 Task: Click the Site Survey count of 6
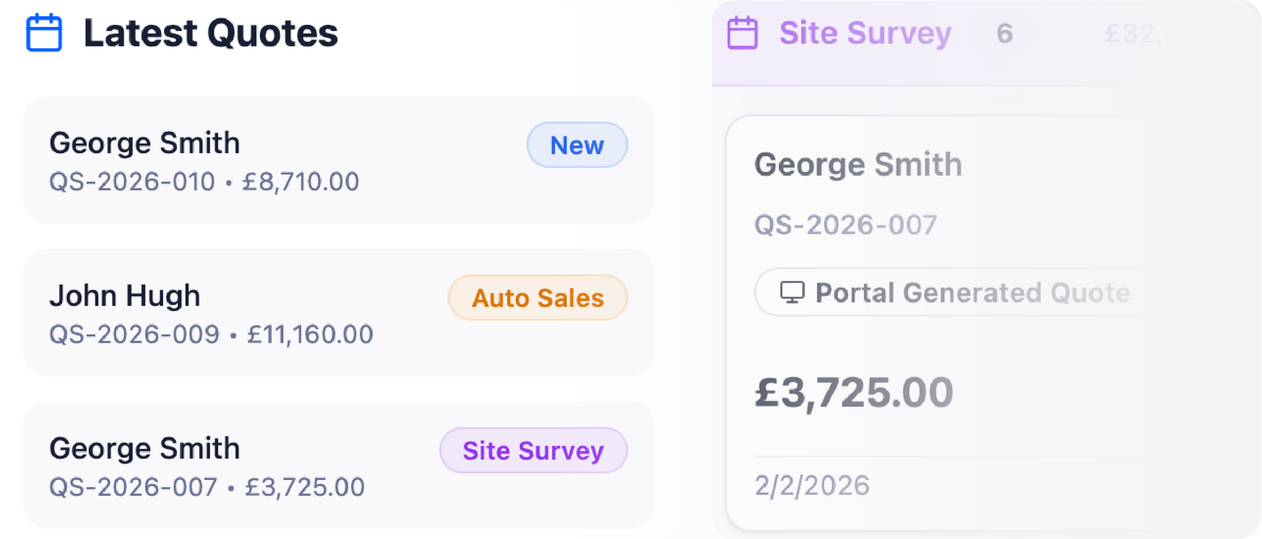1004,33
